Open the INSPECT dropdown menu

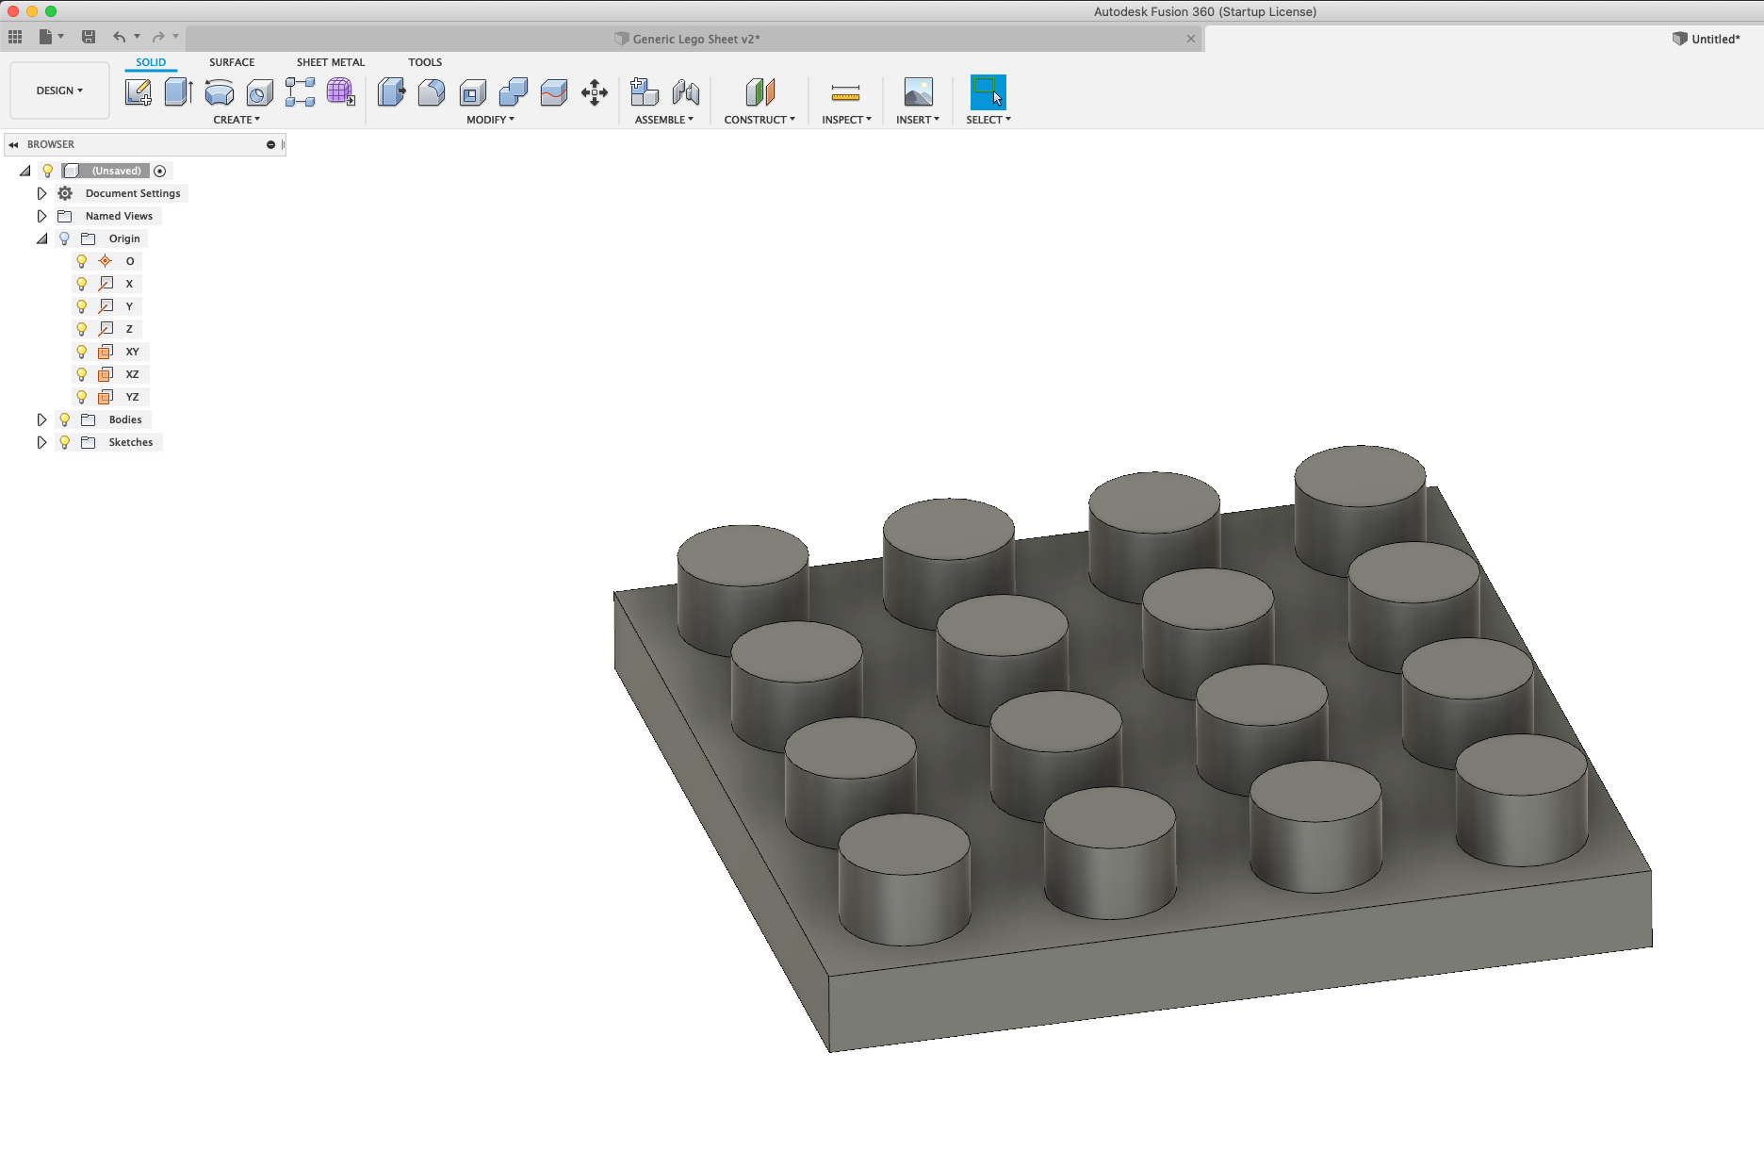coord(846,120)
